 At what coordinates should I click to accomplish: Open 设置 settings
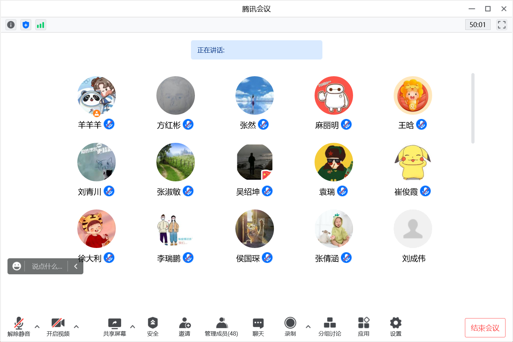pyautogui.click(x=396, y=327)
